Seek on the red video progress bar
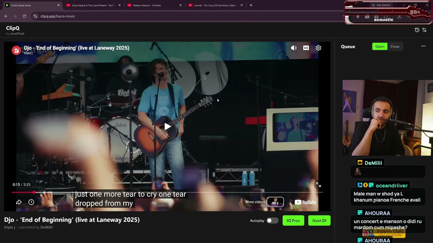 [x=167, y=192]
